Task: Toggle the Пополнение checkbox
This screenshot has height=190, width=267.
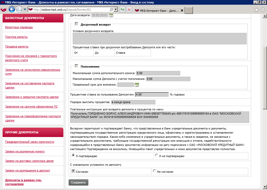Action: (x=76, y=66)
